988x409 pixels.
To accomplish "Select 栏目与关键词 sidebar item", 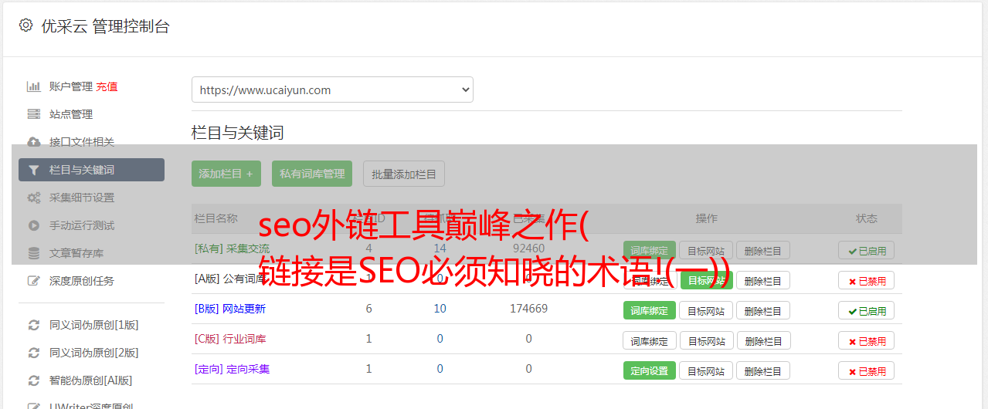I will [x=91, y=170].
